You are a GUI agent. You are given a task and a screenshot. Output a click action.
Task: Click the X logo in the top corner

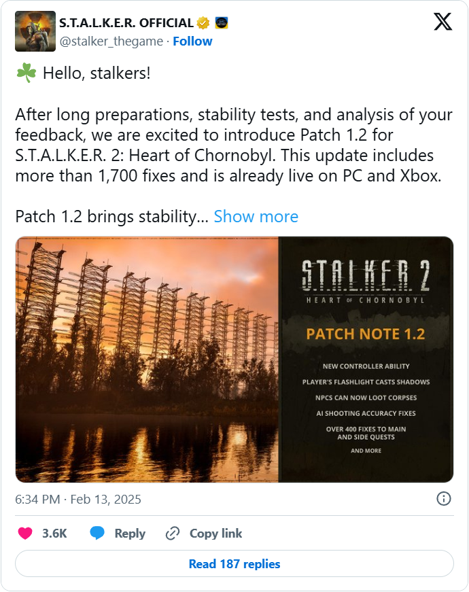(x=442, y=22)
